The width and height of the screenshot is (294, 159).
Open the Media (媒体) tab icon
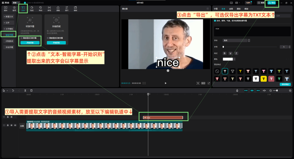pos(6,9)
